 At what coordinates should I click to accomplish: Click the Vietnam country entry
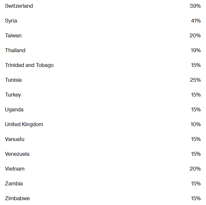coord(15,169)
